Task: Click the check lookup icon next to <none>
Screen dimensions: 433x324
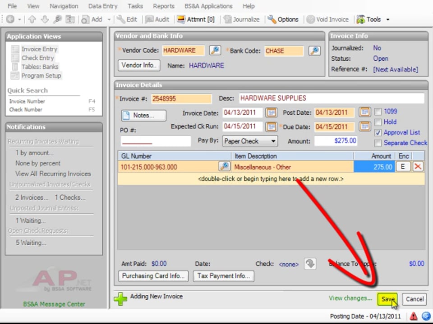Action: pyautogui.click(x=310, y=264)
